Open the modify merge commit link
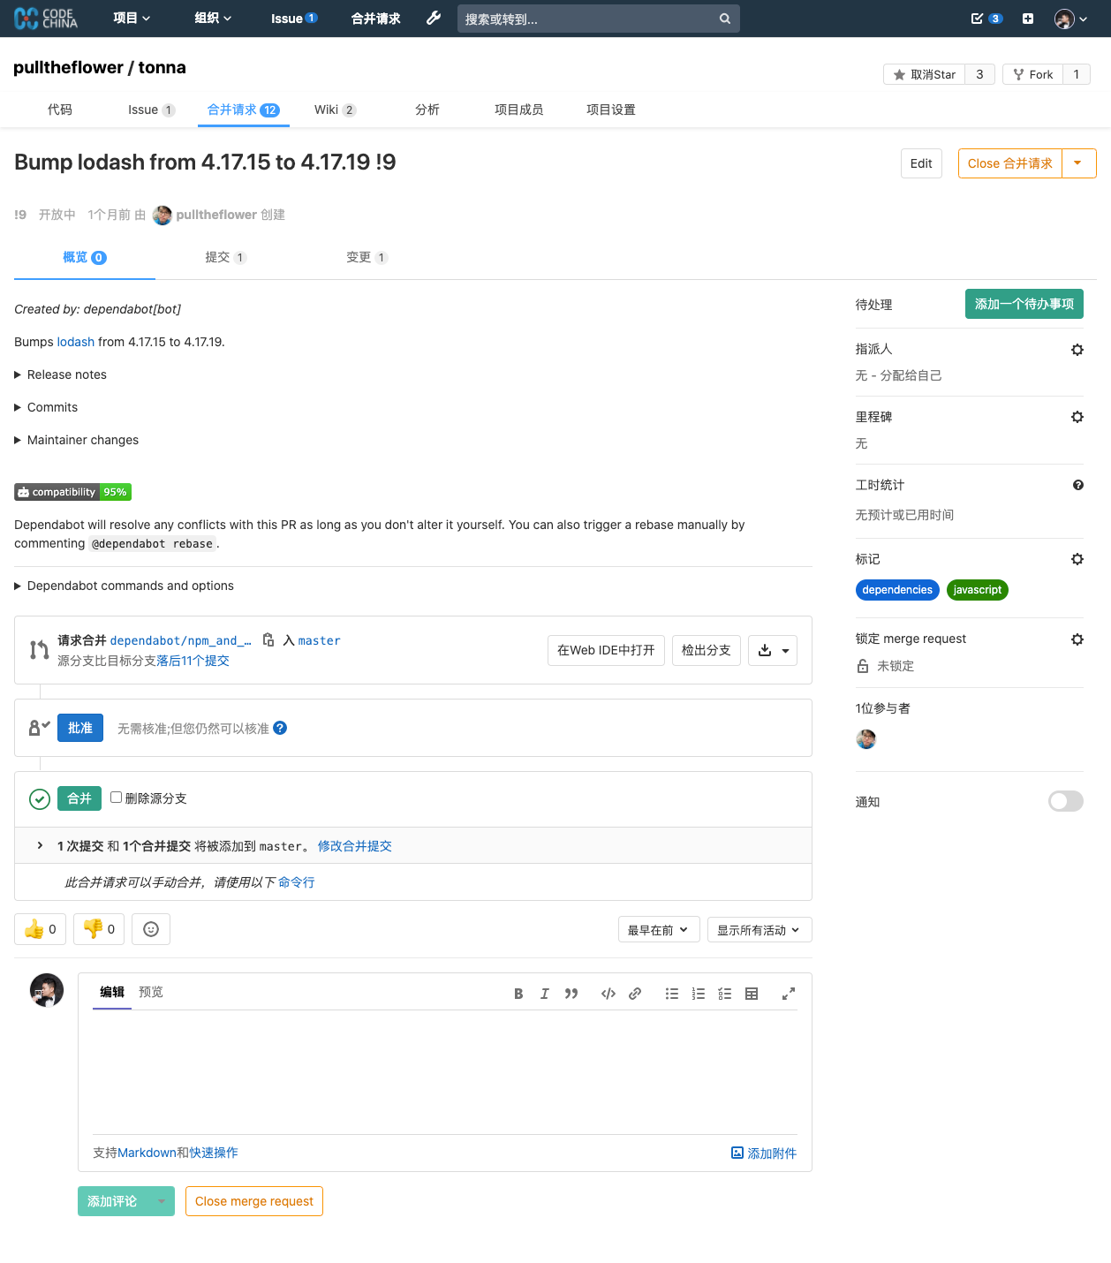This screenshot has height=1263, width=1111. point(354,846)
